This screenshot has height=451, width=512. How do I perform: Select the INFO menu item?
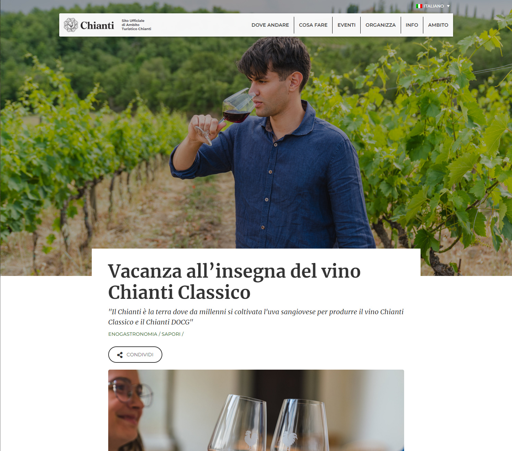click(412, 25)
